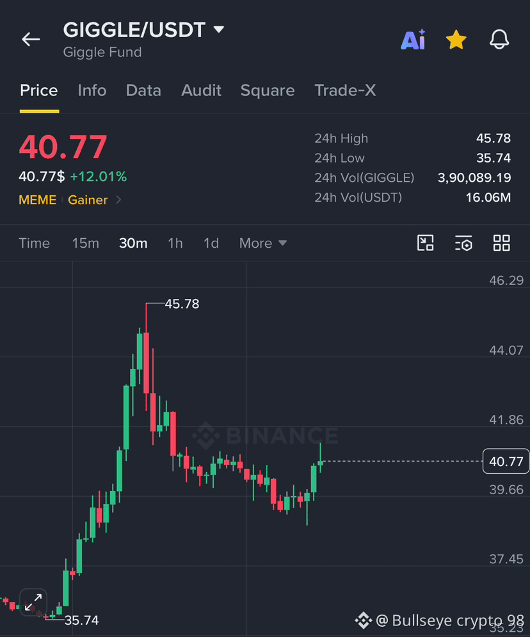
Task: Tap the GIGGLE/USDT pair title
Action: [x=134, y=29]
